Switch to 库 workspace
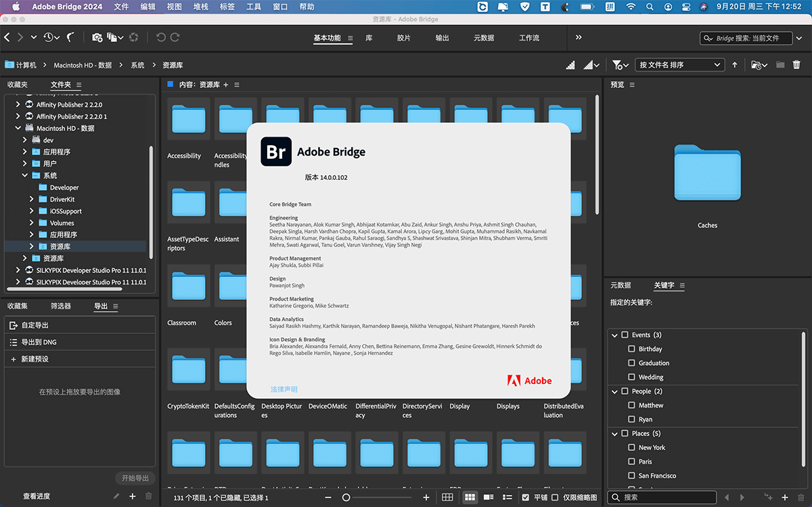812x507 pixels. [369, 38]
